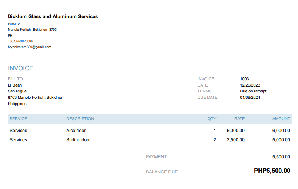The image size is (298, 189).
Task: Select the due date 01/08/2024
Action: 250,97
